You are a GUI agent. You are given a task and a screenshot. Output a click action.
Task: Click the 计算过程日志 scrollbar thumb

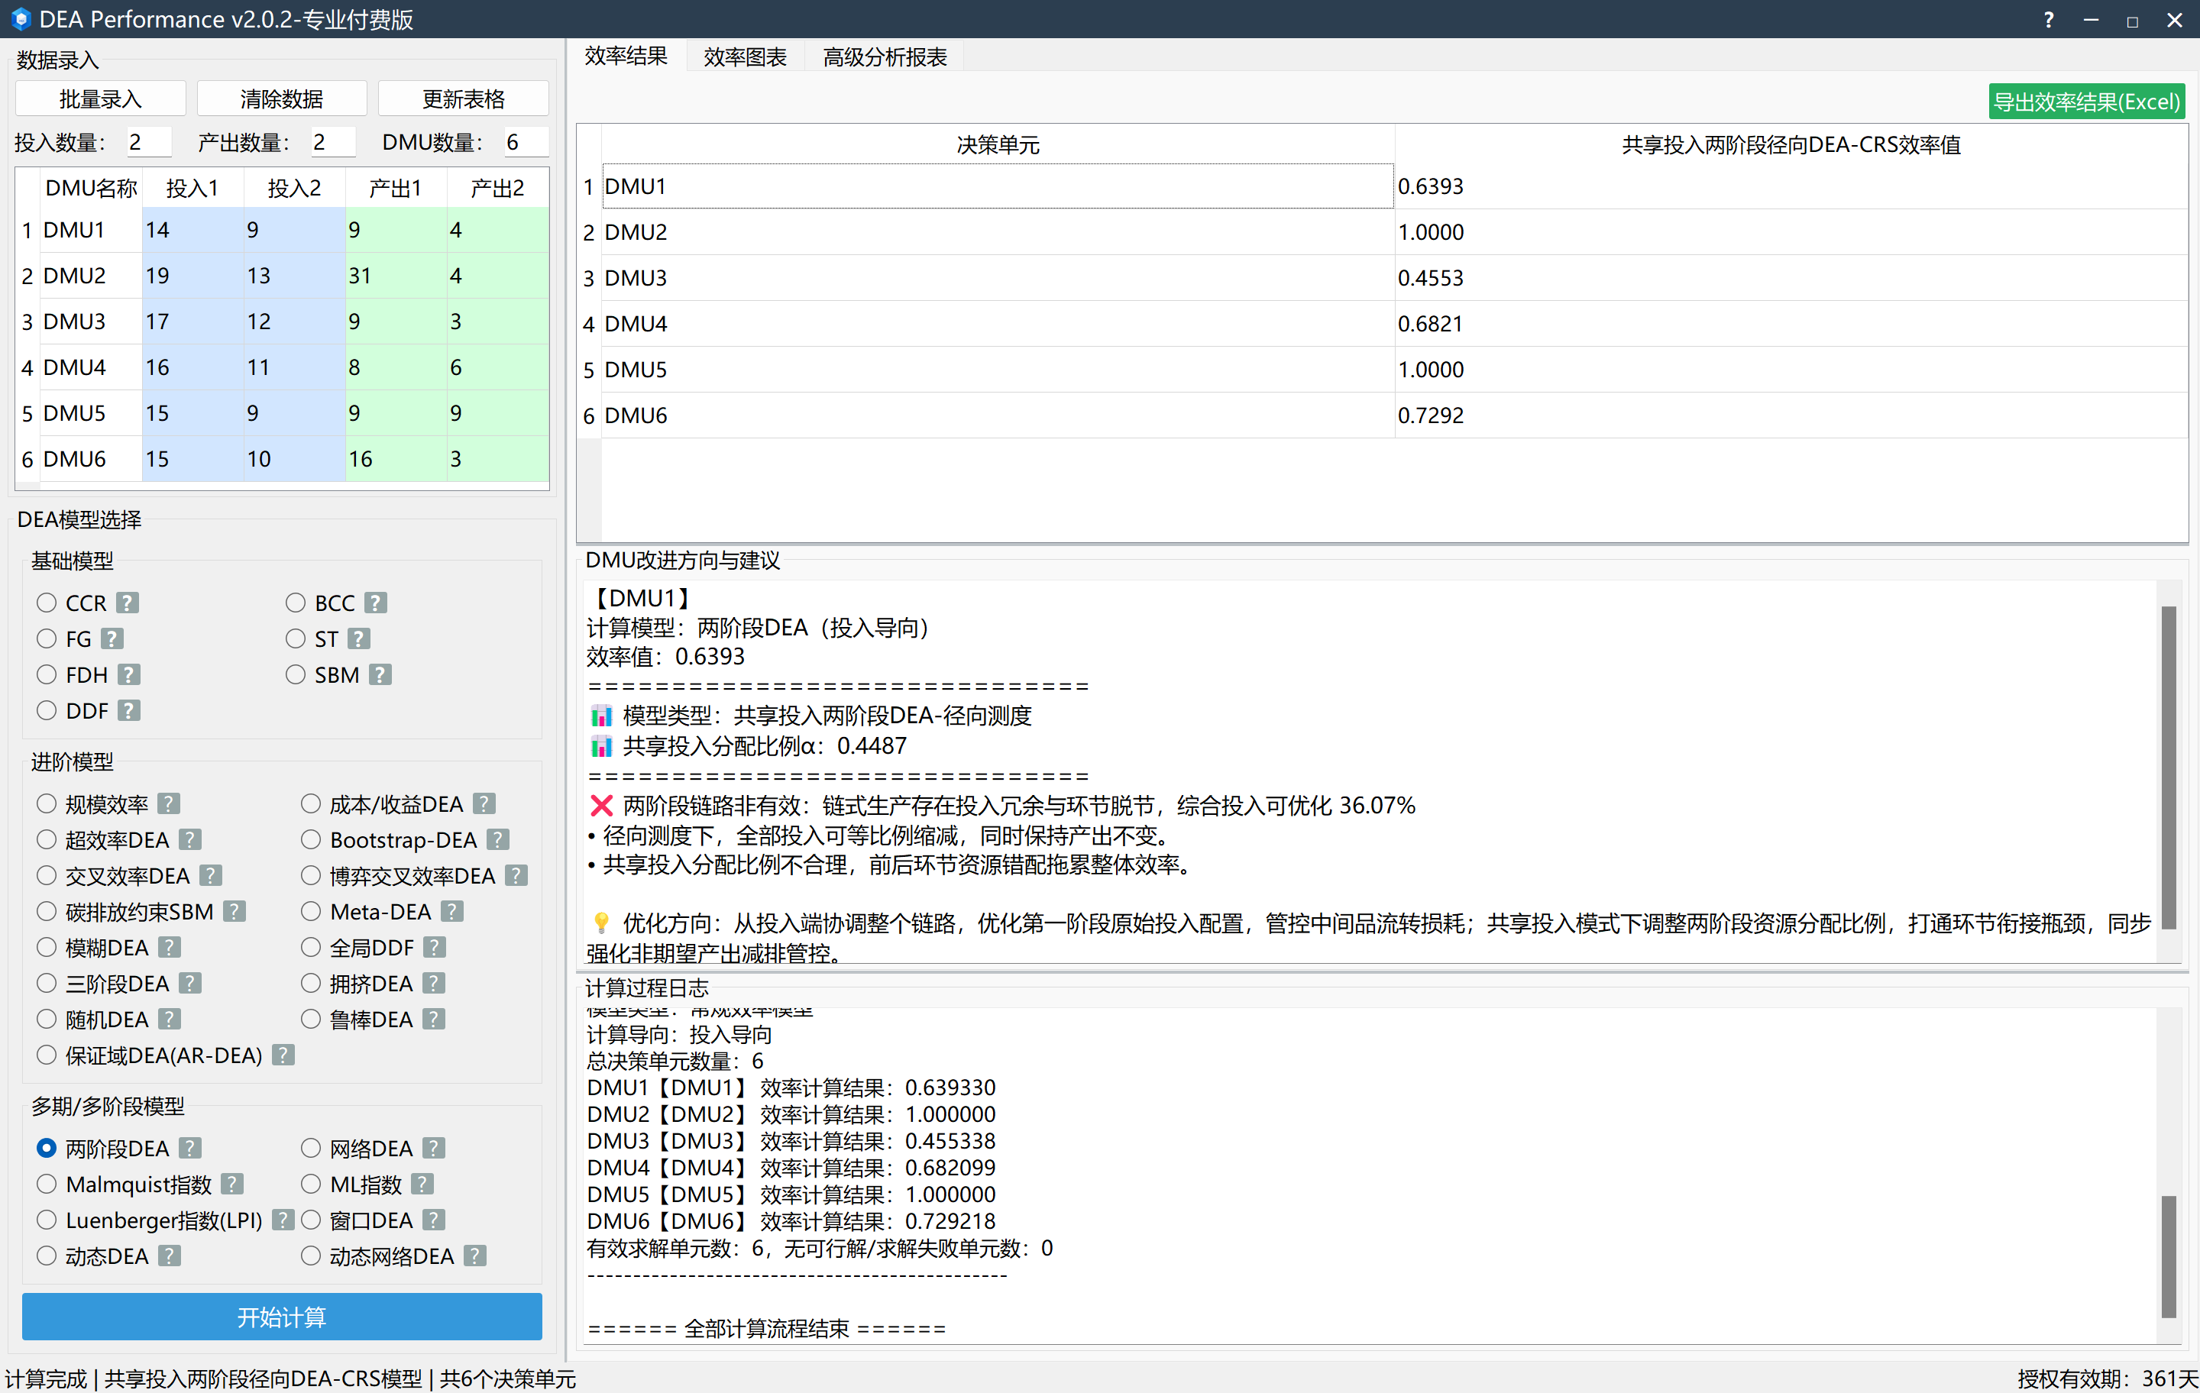pyautogui.click(x=2169, y=1256)
